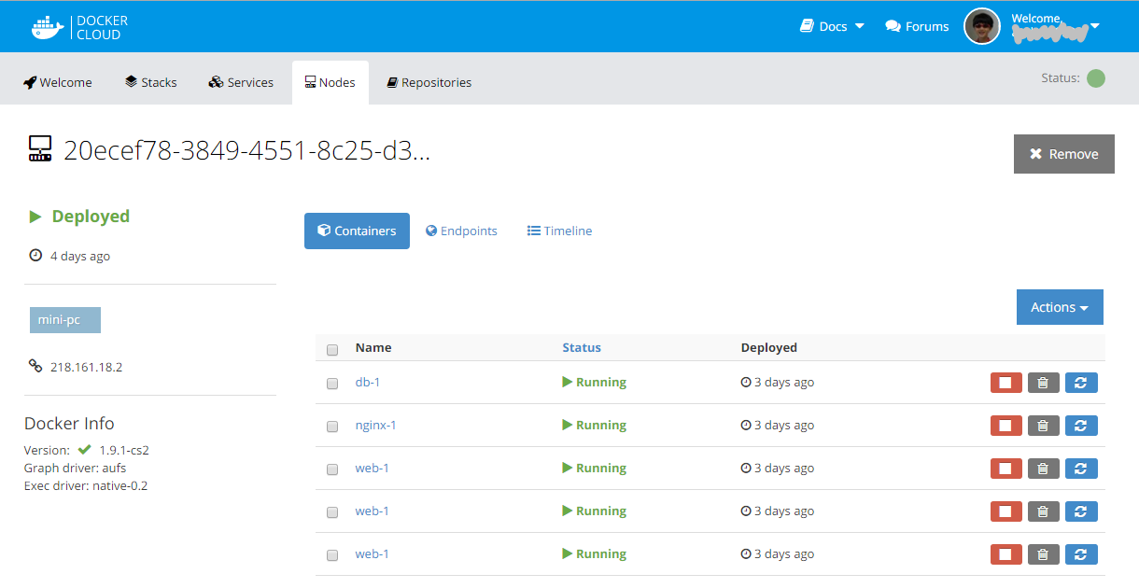Redeploy the nginx-1 container
This screenshot has width=1139, height=588.
click(1081, 426)
